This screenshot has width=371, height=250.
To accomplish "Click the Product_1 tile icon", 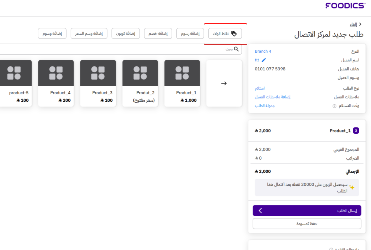I will tap(182, 73).
